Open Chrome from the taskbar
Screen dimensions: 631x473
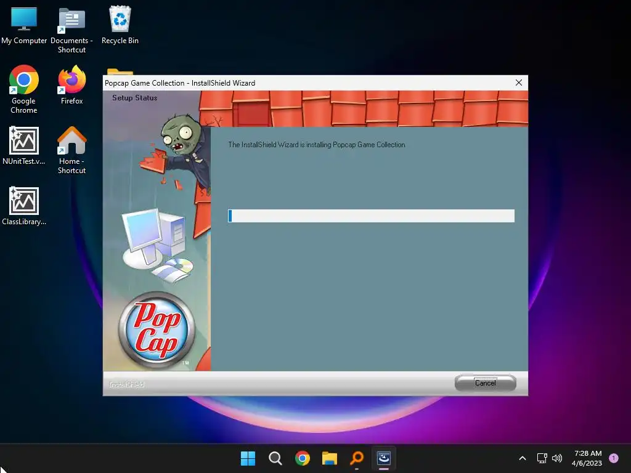tap(302, 458)
